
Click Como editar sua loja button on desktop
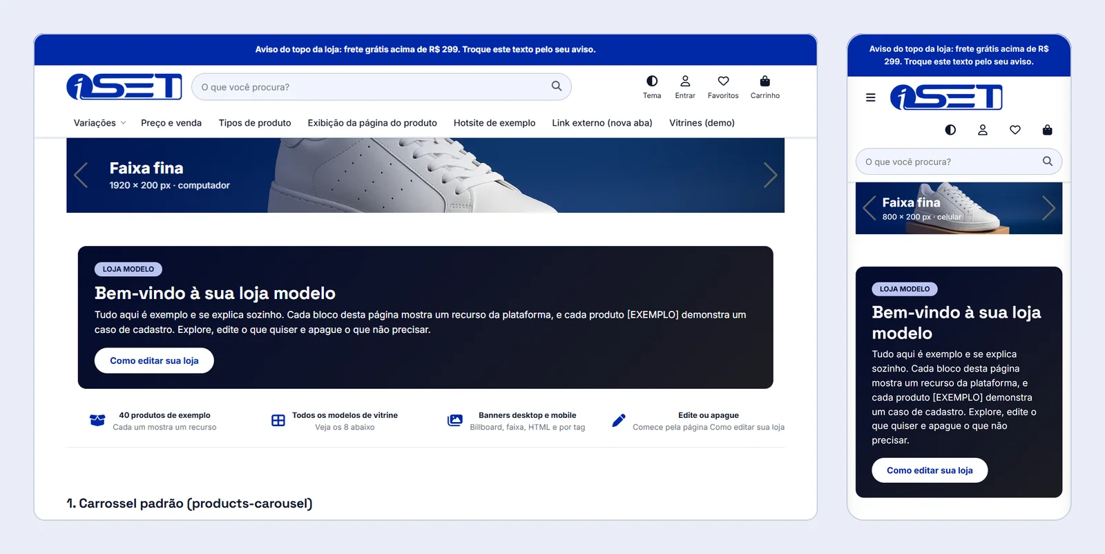coord(154,361)
